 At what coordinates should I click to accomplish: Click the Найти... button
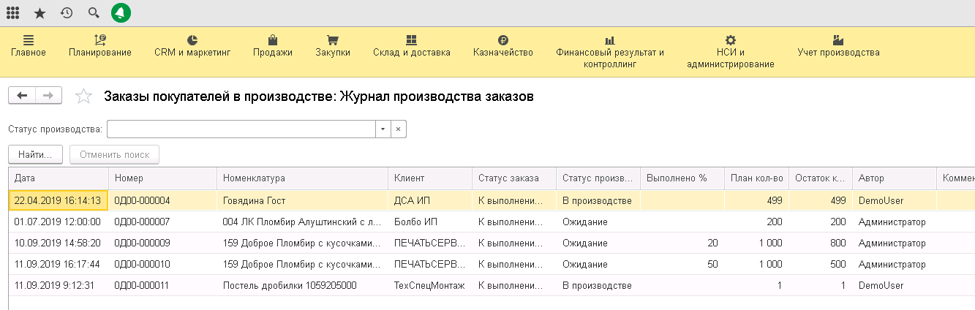[x=35, y=155]
